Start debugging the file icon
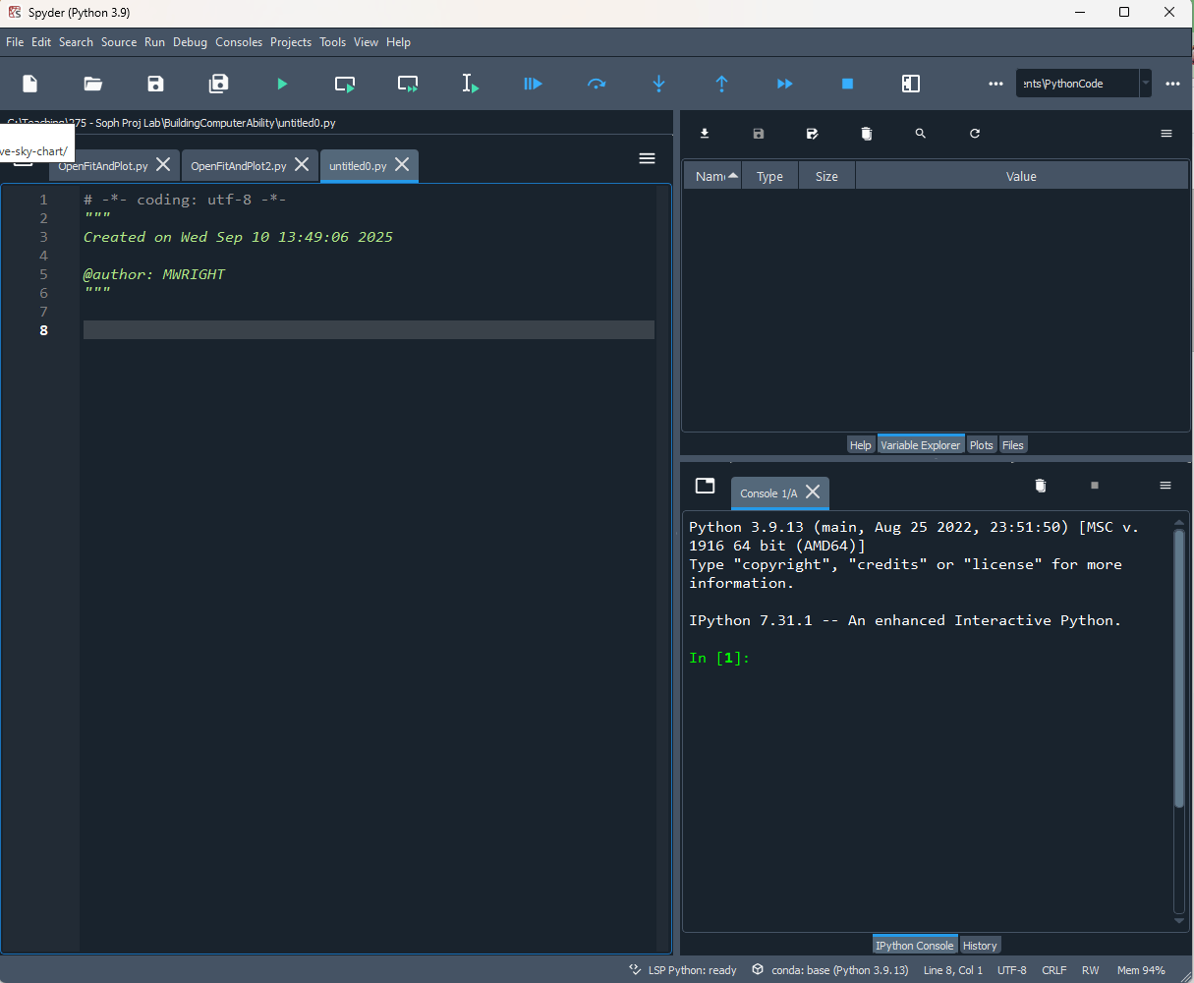The height and width of the screenshot is (983, 1194). pyautogui.click(x=534, y=84)
